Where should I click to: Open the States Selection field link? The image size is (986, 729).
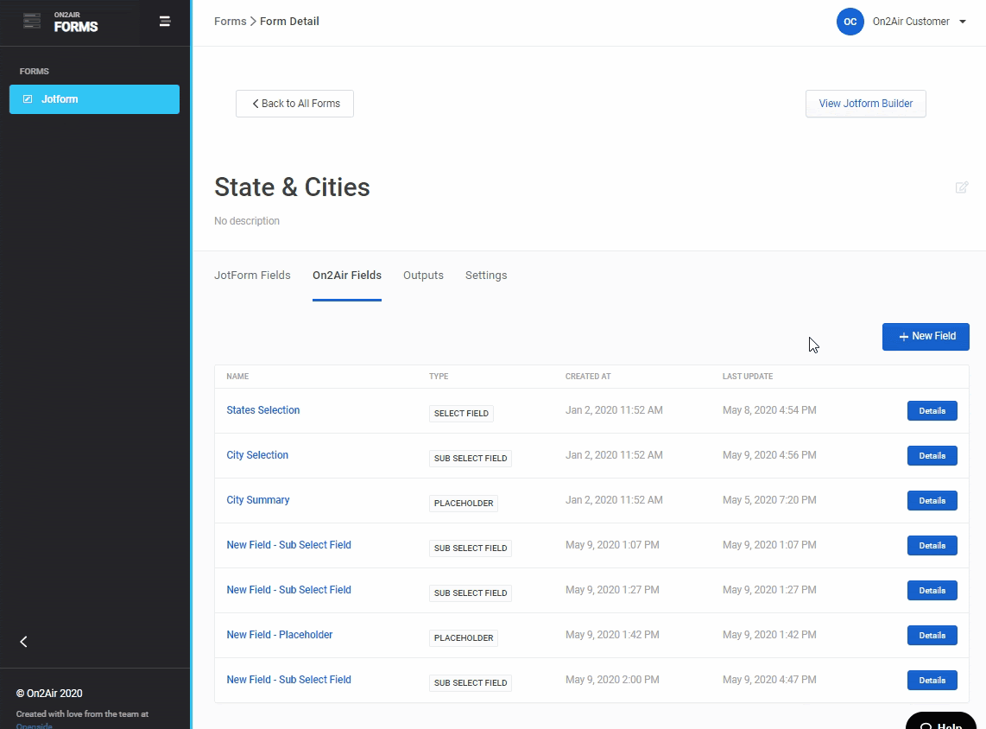[263, 410]
